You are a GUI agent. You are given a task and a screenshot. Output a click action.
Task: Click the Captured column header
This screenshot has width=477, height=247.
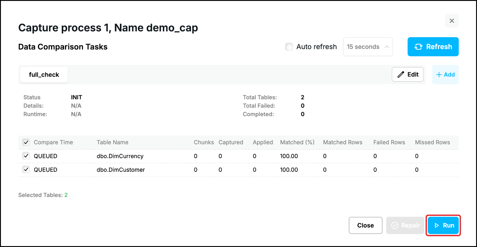tap(231, 142)
